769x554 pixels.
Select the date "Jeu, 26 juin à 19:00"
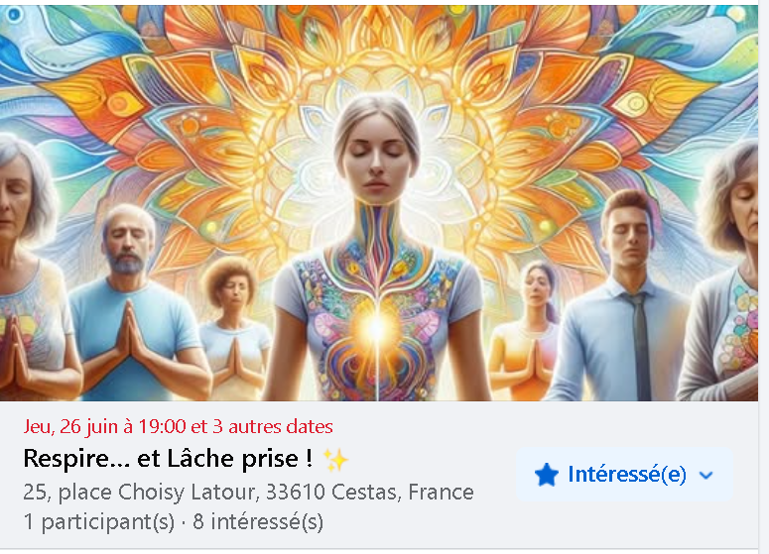pos(104,426)
